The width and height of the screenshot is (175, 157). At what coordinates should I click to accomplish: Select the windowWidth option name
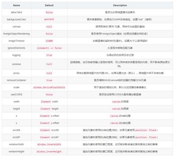pos(17,144)
